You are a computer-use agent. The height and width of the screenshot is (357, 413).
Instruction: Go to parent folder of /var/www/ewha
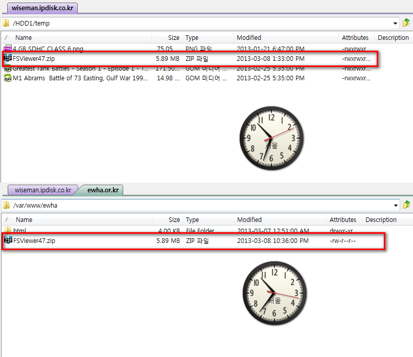406,205
